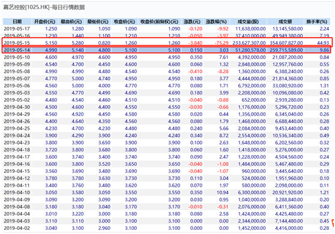This screenshot has width=335, height=234.
Task: Sort by the 换手率(%) column header
Action: (x=317, y=22)
